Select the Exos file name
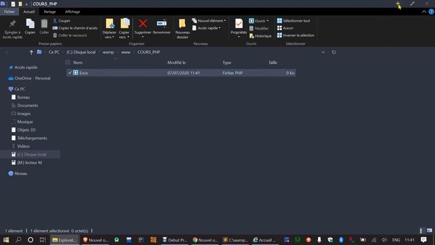This screenshot has width=435, height=245. pyautogui.click(x=84, y=73)
